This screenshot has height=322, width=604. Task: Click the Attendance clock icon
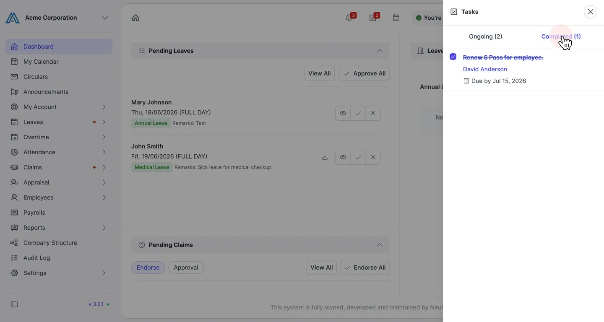click(14, 152)
